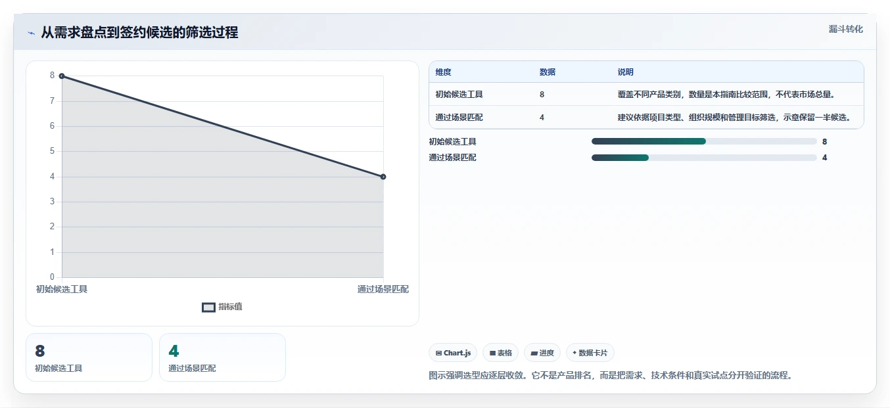This screenshot has height=408, width=890.
Task: Click the 通过场景匹配 progress label
Action: pyautogui.click(x=452, y=158)
